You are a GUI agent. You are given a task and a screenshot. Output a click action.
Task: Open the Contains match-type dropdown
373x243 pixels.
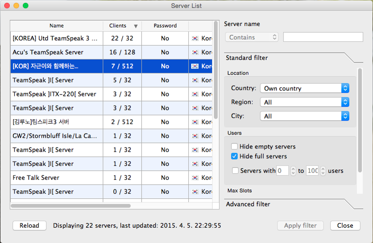pyautogui.click(x=252, y=37)
